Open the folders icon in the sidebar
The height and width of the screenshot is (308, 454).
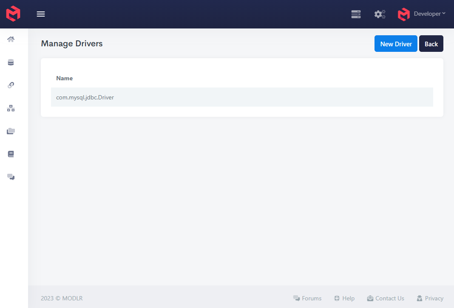click(10, 131)
